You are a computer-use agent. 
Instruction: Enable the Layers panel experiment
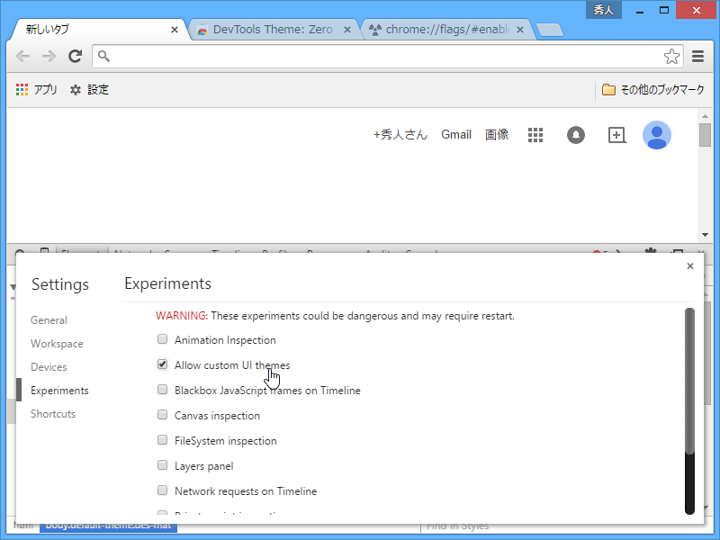point(162,465)
